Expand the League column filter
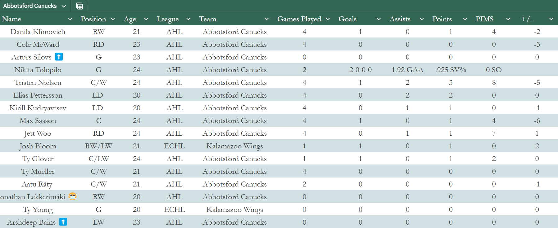The image size is (558, 228). (x=188, y=19)
